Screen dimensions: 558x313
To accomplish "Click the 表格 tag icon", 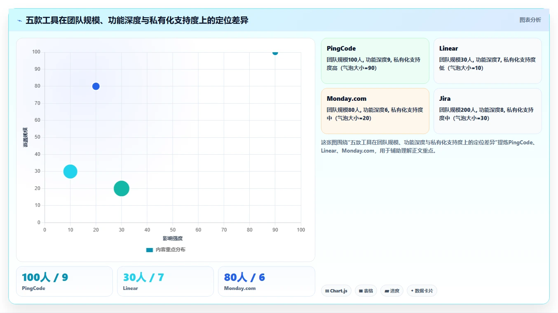I will (361, 291).
